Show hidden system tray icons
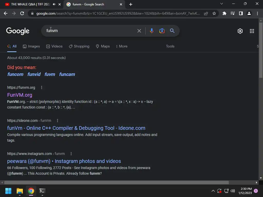The height and width of the screenshot is (197, 263). tap(213, 191)
